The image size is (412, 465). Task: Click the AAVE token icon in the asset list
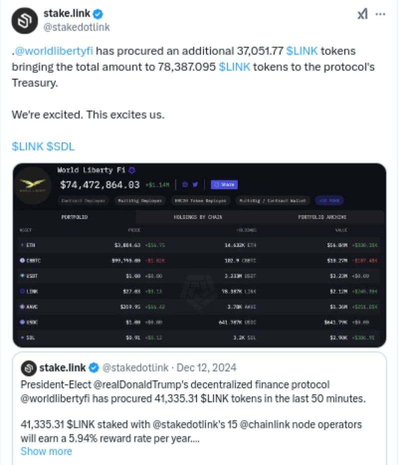point(22,307)
